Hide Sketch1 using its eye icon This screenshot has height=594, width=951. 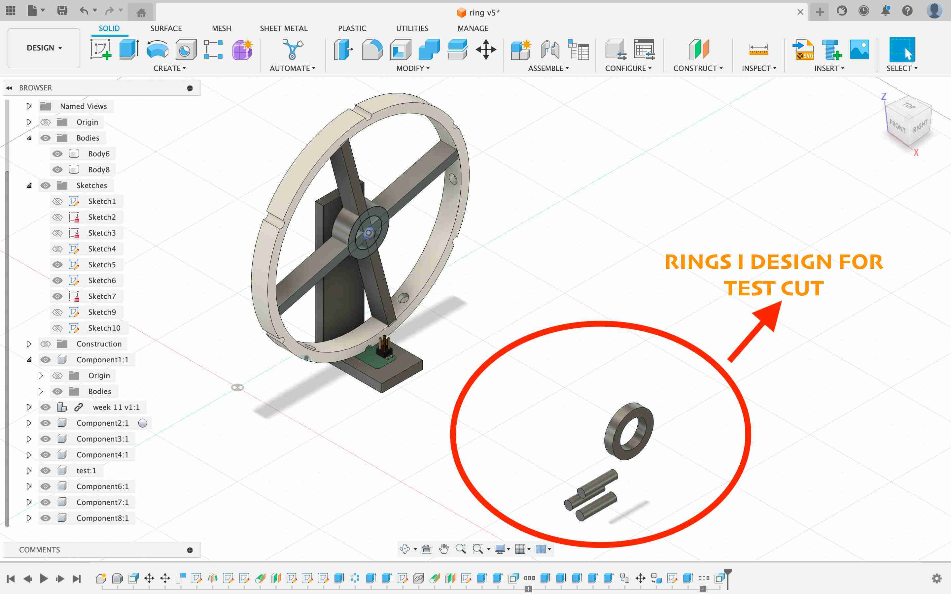coord(57,201)
